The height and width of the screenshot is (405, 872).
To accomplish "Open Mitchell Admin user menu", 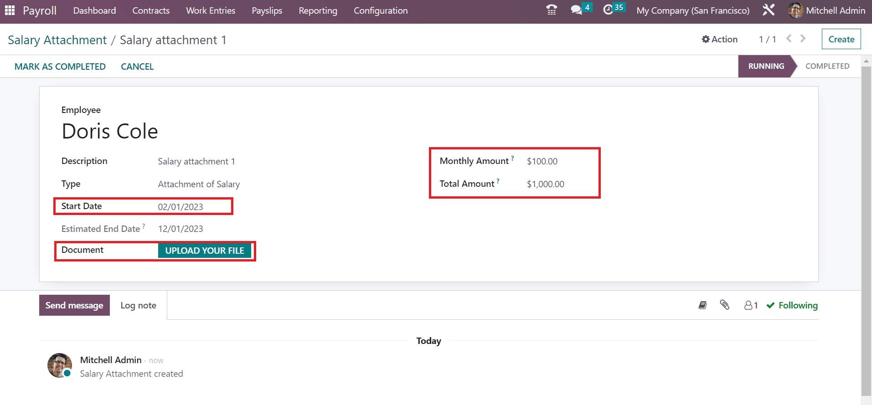I will tap(826, 10).
